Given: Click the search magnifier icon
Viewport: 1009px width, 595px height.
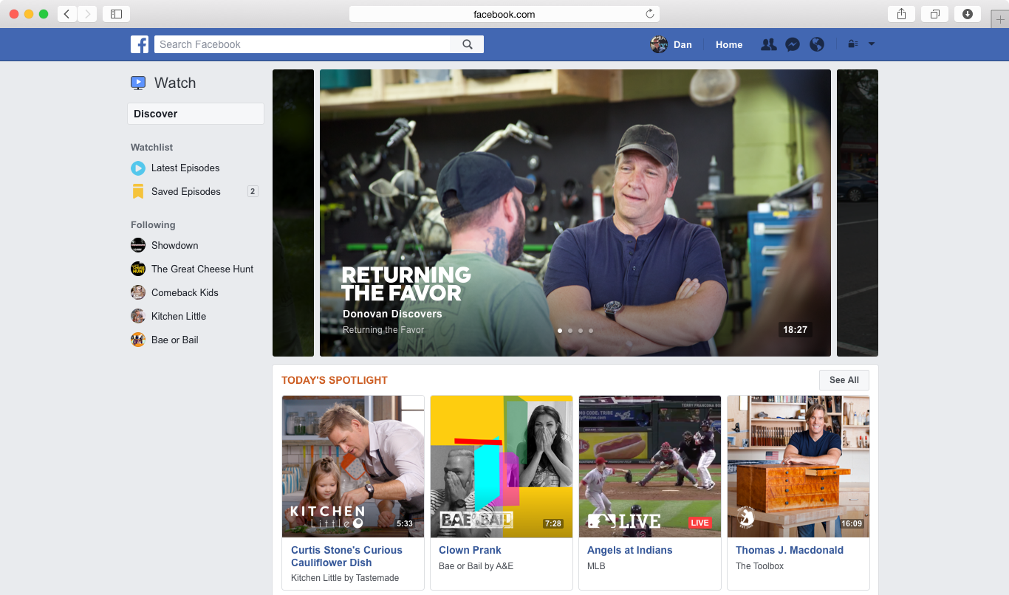Looking at the screenshot, I should (x=467, y=44).
